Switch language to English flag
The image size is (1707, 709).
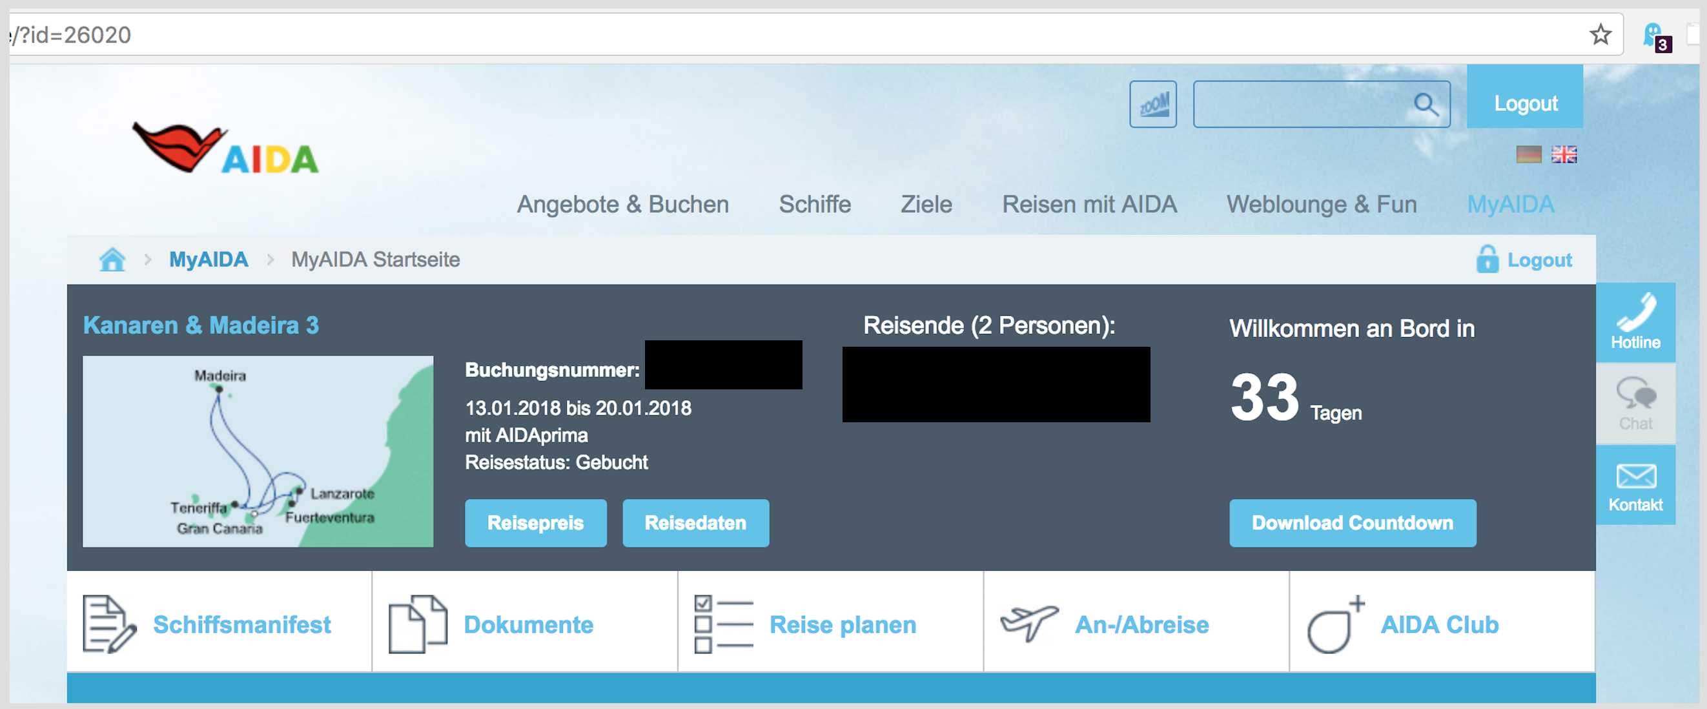click(1564, 154)
